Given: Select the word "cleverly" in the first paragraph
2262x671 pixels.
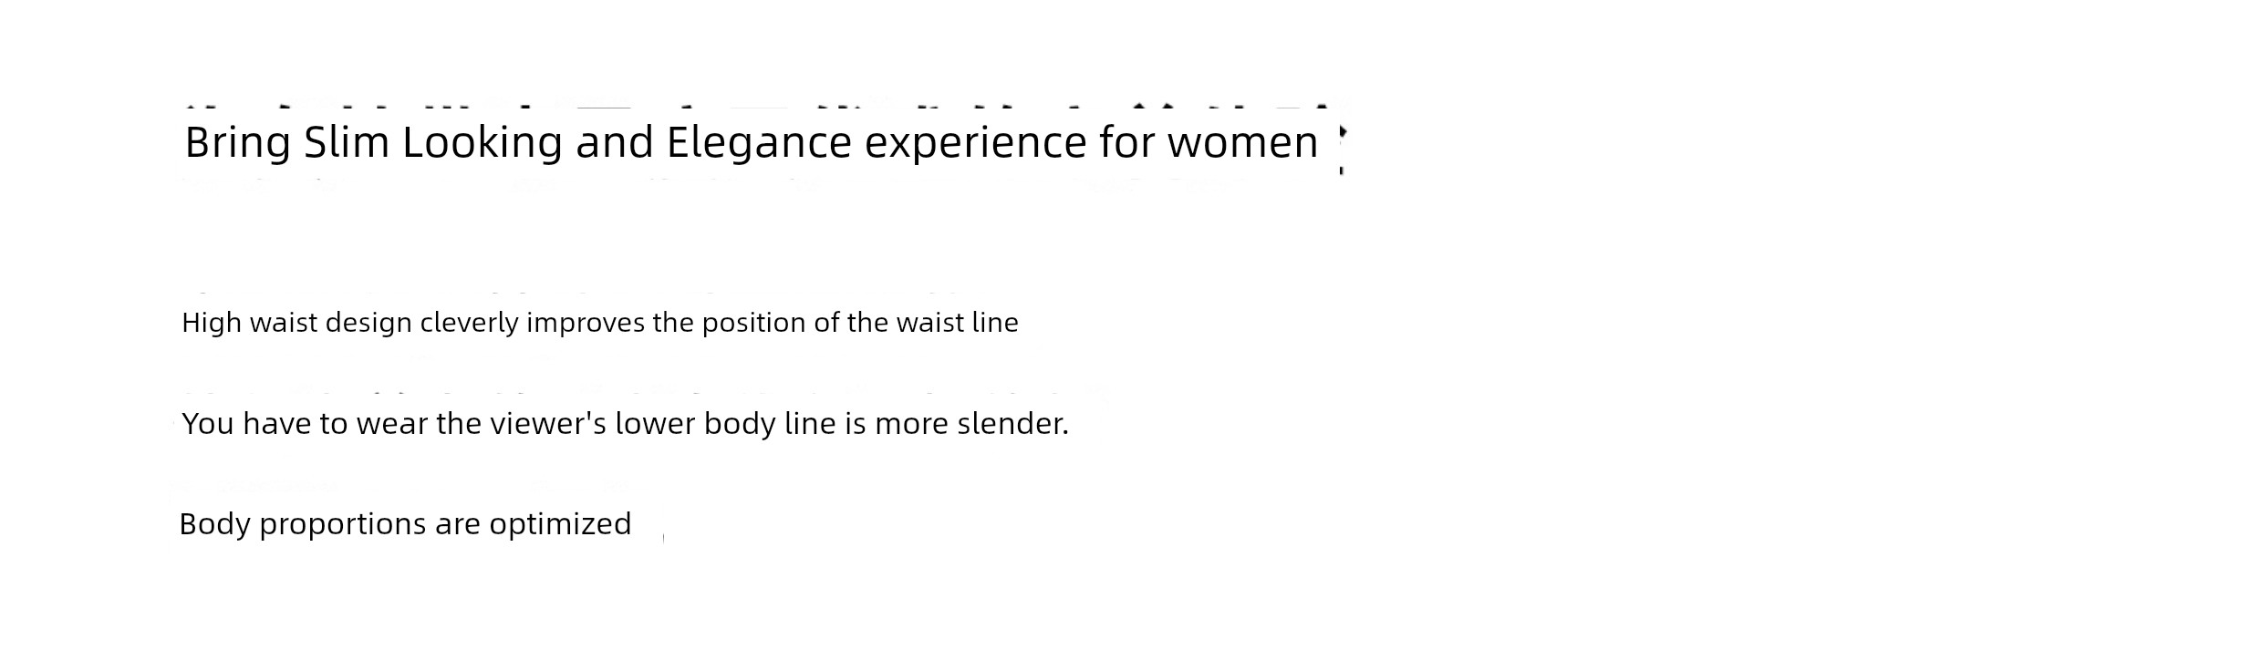Looking at the screenshot, I should (469, 323).
